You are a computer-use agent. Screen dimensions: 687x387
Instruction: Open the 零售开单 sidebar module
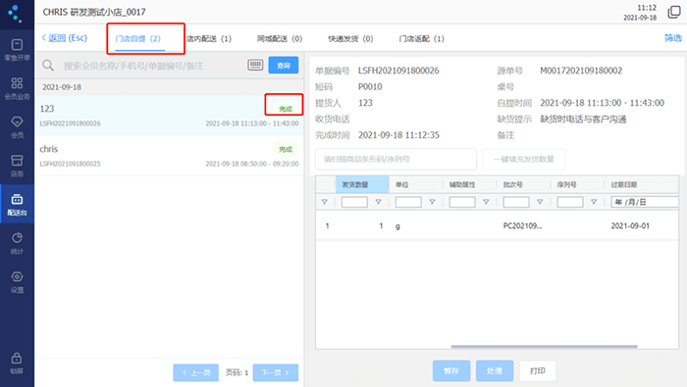pyautogui.click(x=17, y=50)
